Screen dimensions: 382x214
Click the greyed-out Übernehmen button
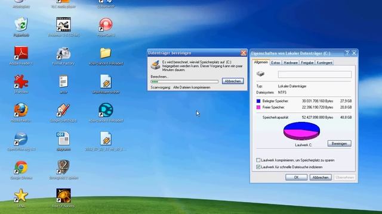(344, 177)
